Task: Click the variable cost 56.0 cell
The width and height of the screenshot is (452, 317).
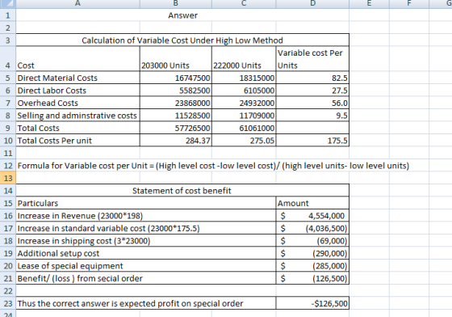Action: 312,103
